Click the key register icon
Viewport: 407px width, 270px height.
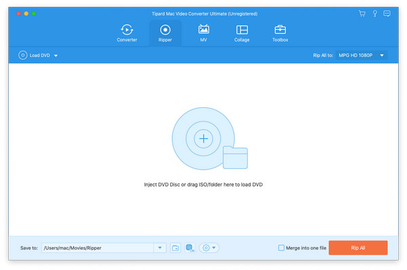click(x=374, y=14)
